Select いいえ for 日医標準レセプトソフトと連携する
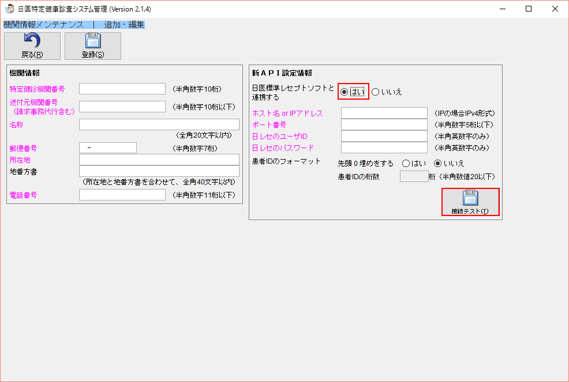This screenshot has width=569, height=382. tap(376, 92)
